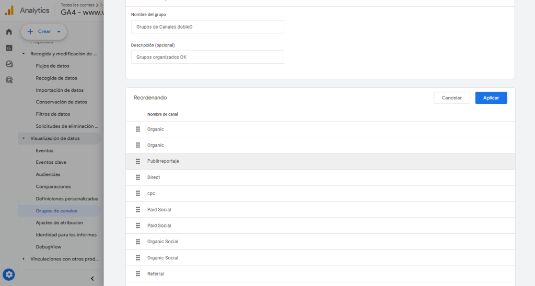
Task: Collapse the Visualización de datos section
Action: click(24, 138)
